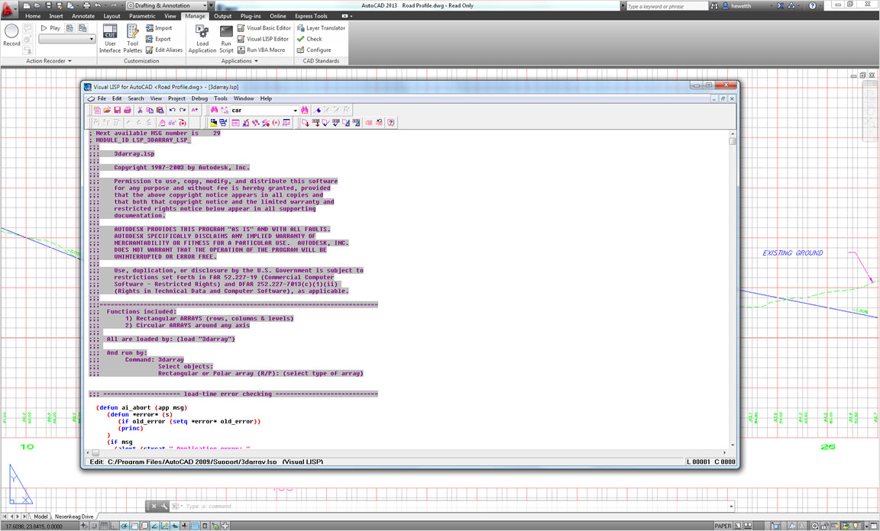Expand search string dropdown showing 'car'
Image resolution: width=880 pixels, height=531 pixels.
[x=295, y=111]
